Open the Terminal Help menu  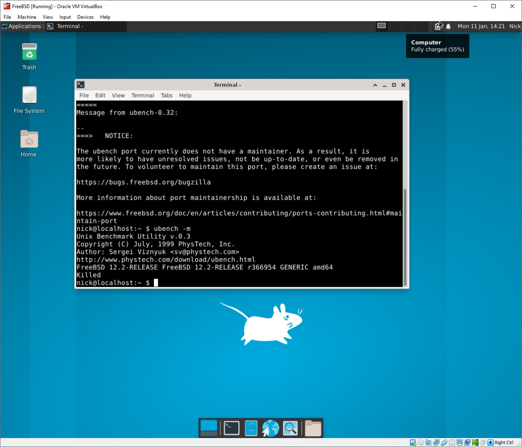click(185, 95)
